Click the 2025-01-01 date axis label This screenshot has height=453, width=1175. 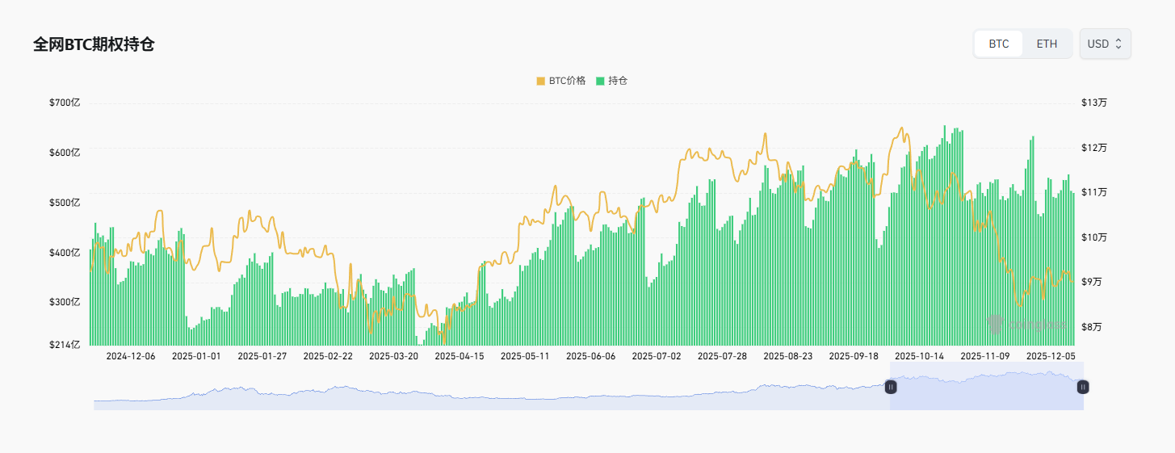click(x=196, y=356)
